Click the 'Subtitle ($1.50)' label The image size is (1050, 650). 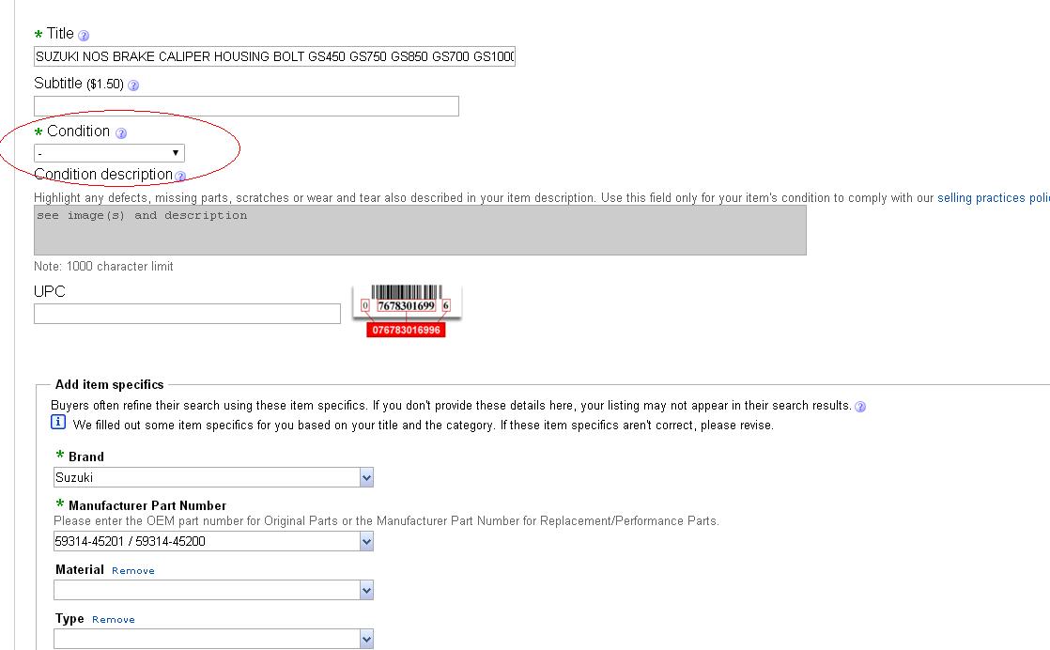coord(79,84)
